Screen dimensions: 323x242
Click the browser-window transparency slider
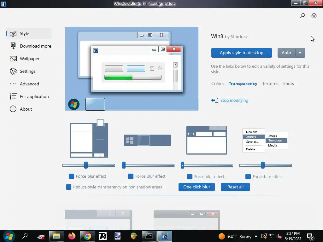207,165
